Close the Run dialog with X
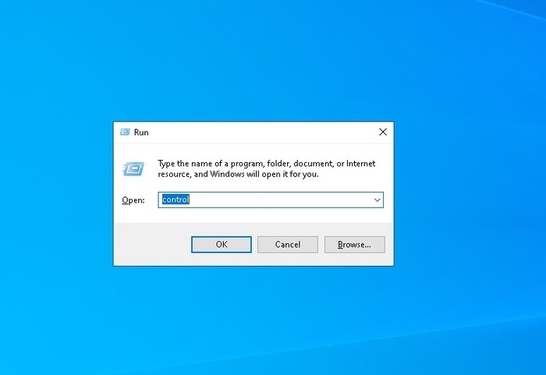This screenshot has height=375, width=546. (x=383, y=132)
